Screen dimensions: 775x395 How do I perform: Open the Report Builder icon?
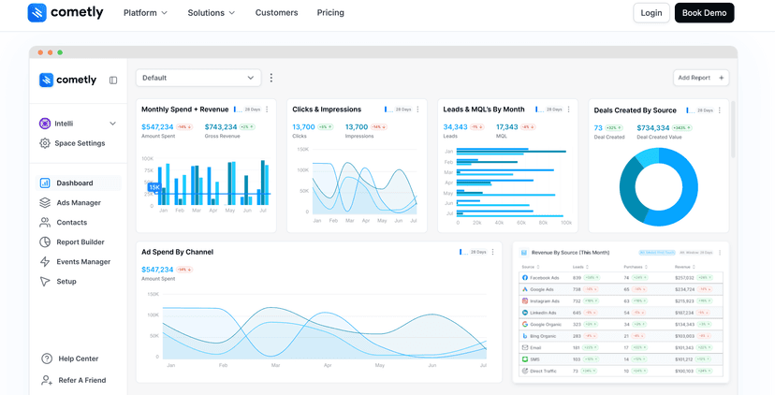click(45, 242)
